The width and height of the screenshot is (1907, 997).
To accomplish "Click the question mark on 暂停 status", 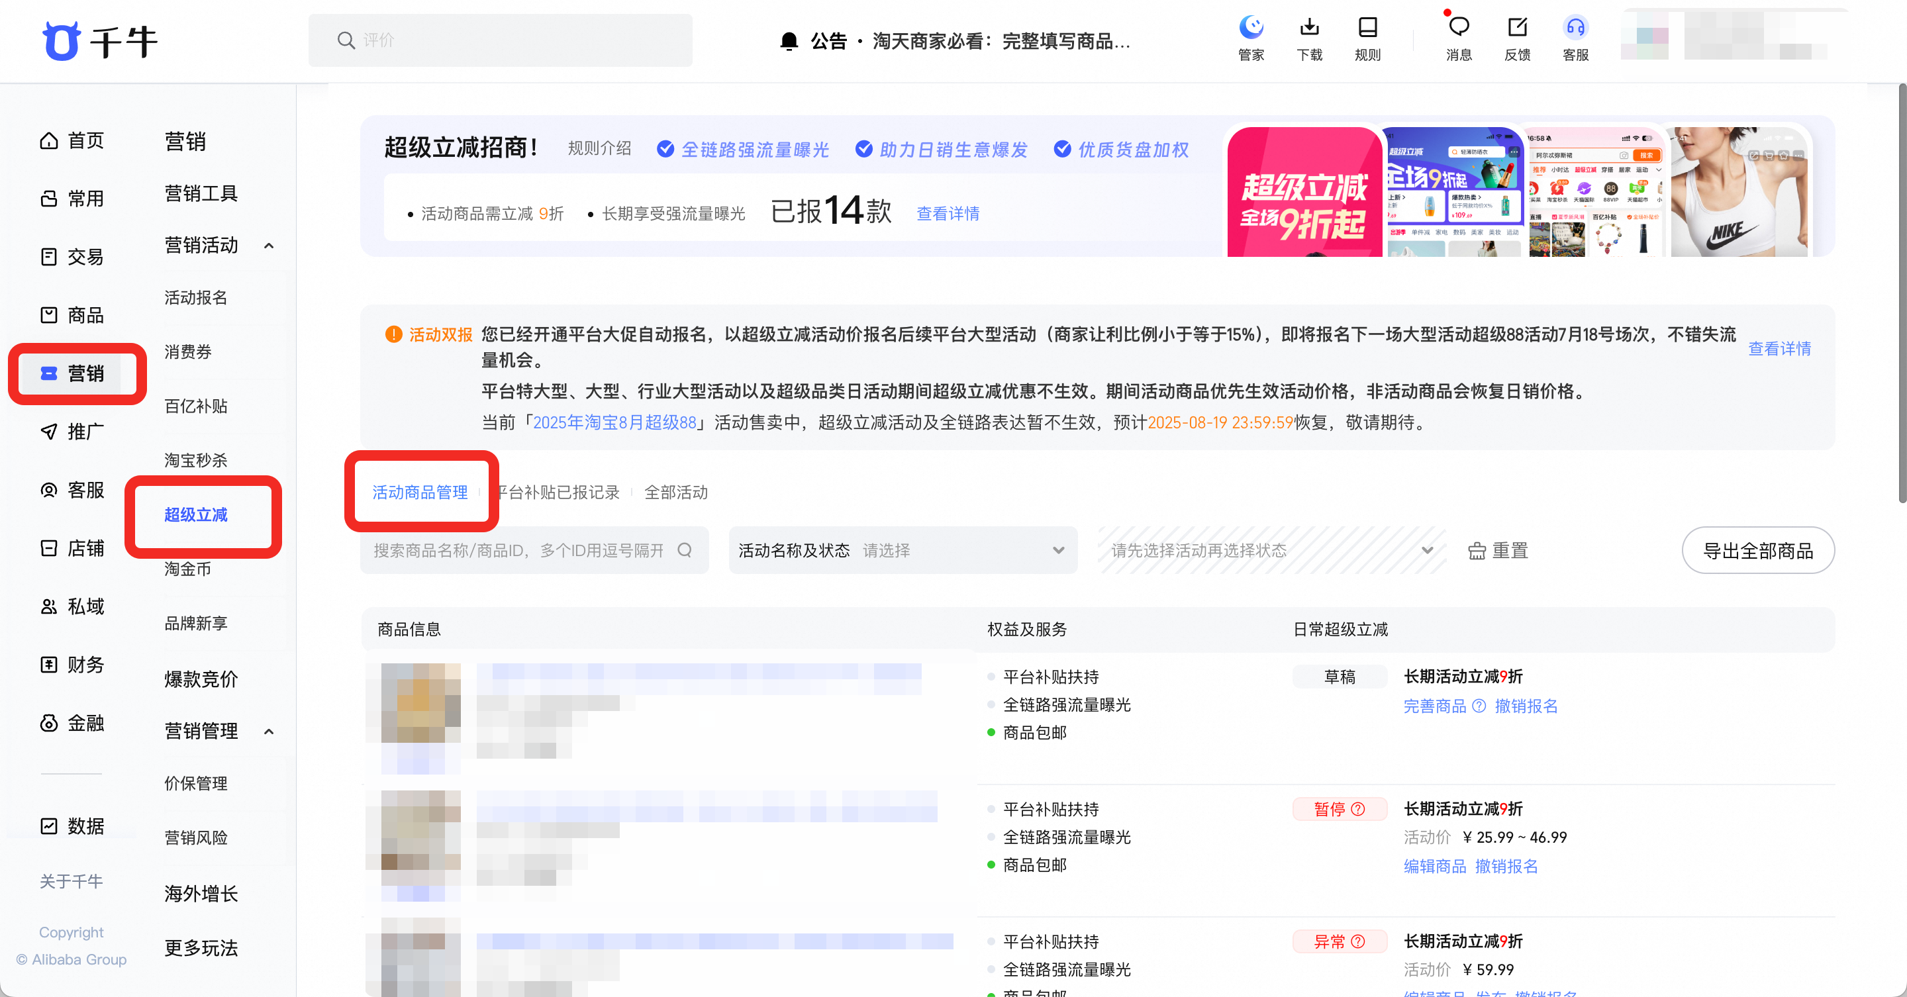I will [x=1357, y=809].
